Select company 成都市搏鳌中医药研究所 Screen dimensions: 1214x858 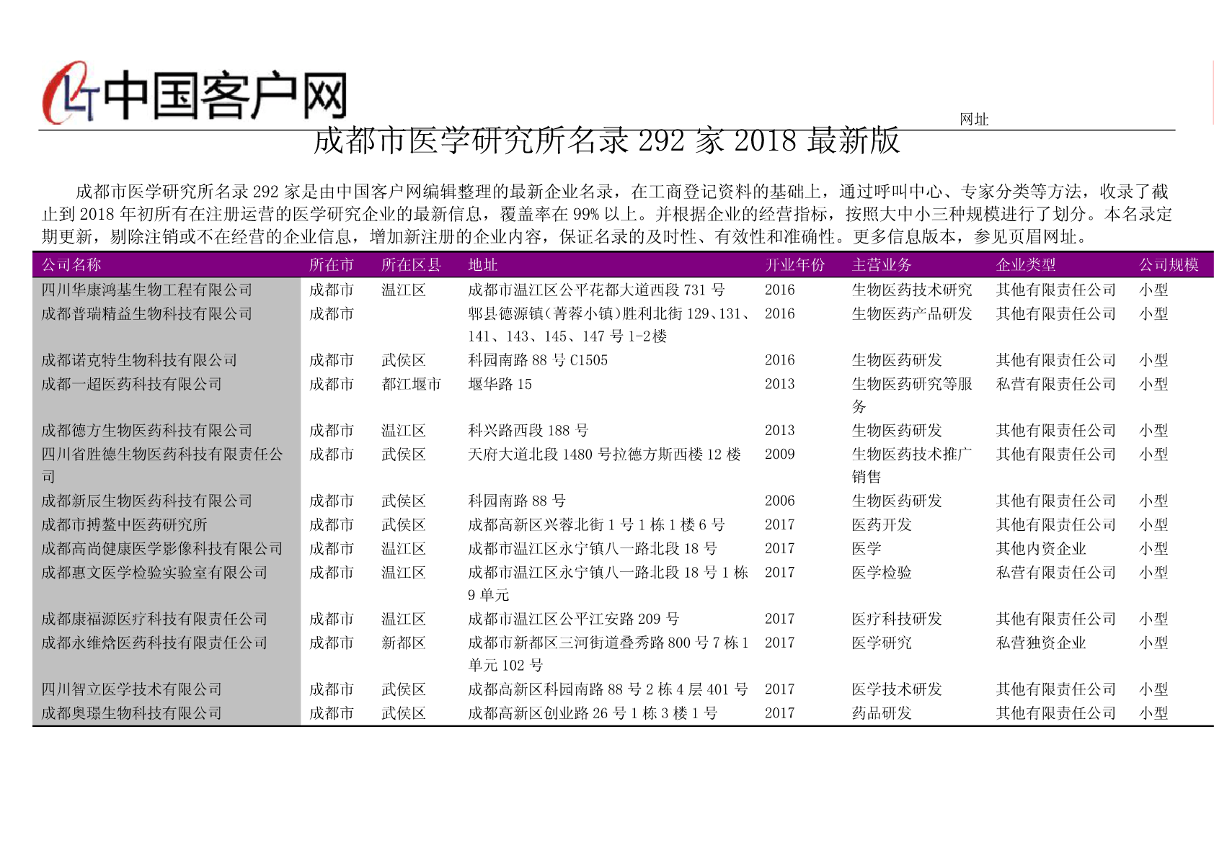coord(124,524)
